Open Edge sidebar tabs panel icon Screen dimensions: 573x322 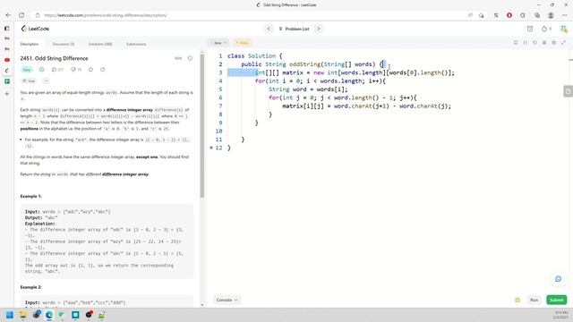[x=7, y=28]
